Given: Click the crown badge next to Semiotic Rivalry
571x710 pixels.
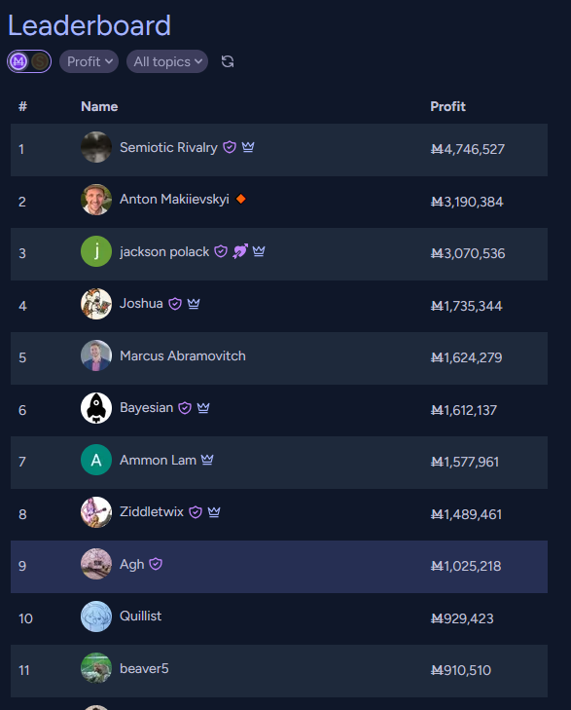Looking at the screenshot, I should point(248,147).
